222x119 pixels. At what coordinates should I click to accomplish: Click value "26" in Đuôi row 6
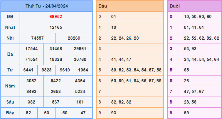[186, 81]
